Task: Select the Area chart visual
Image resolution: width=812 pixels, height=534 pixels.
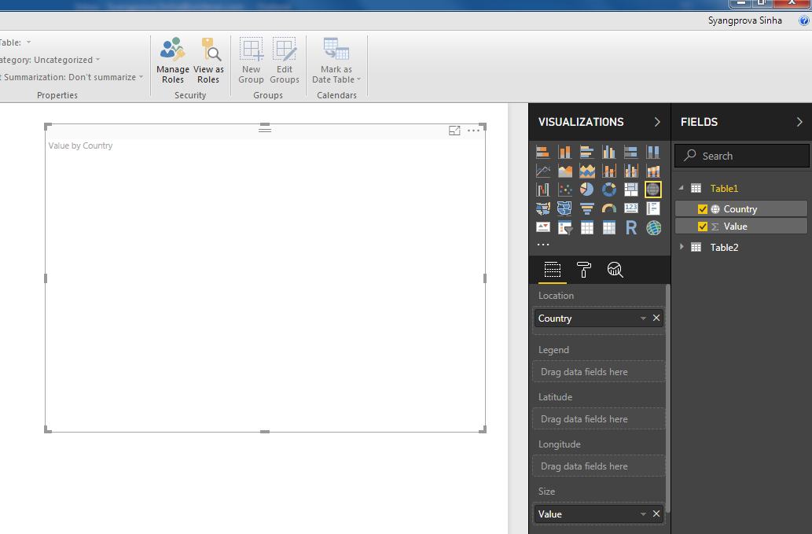Action: [564, 171]
